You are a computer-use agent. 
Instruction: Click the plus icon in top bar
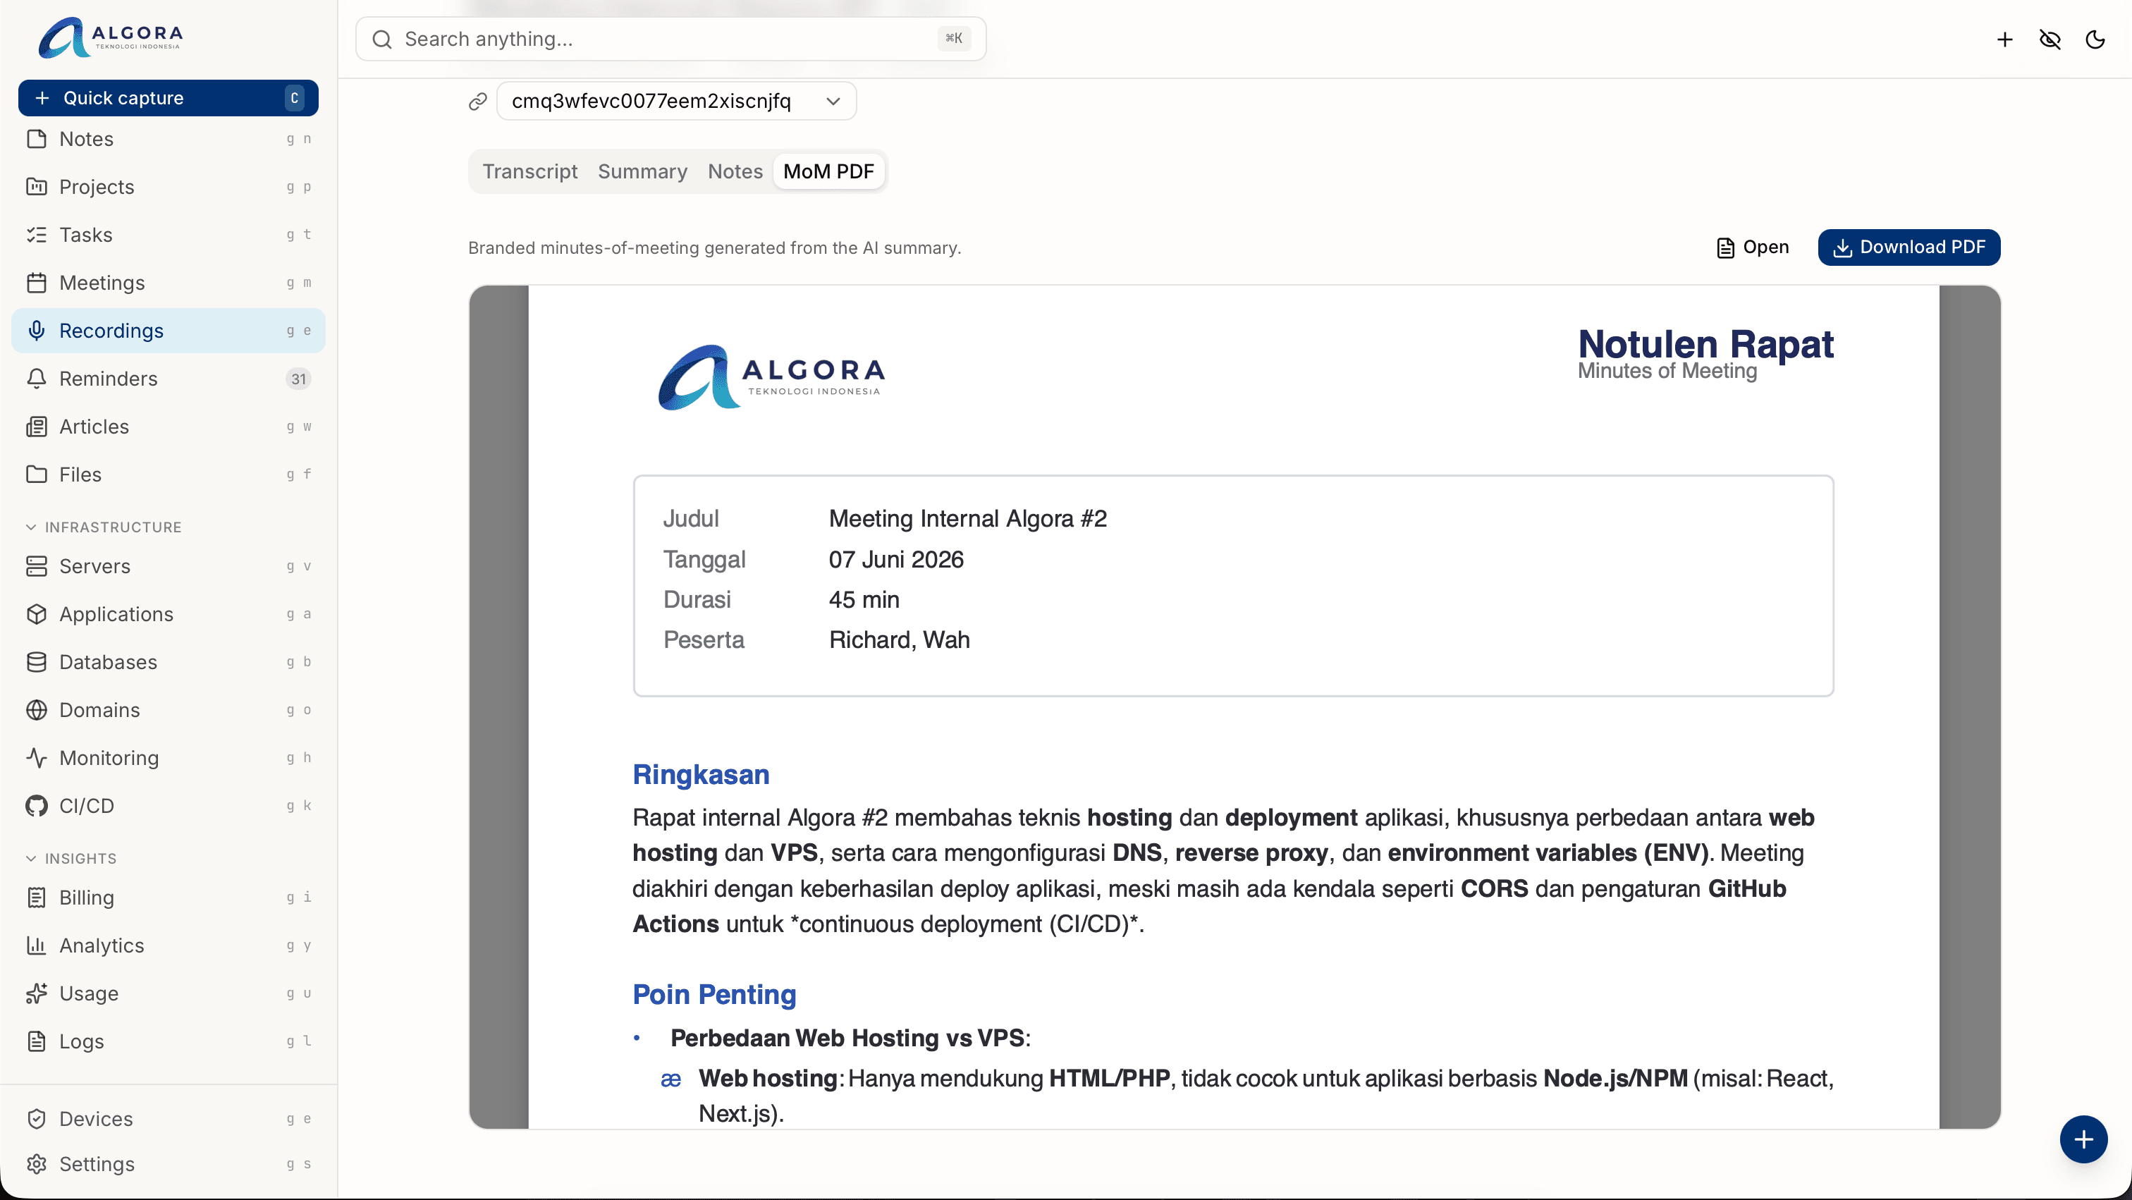(2004, 39)
